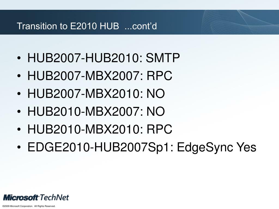The image size is (279, 209).
Task: Click the bullet point before HUB2007-HUB2010
Action: pos(19,58)
